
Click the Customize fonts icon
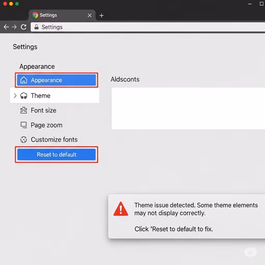[24, 139]
